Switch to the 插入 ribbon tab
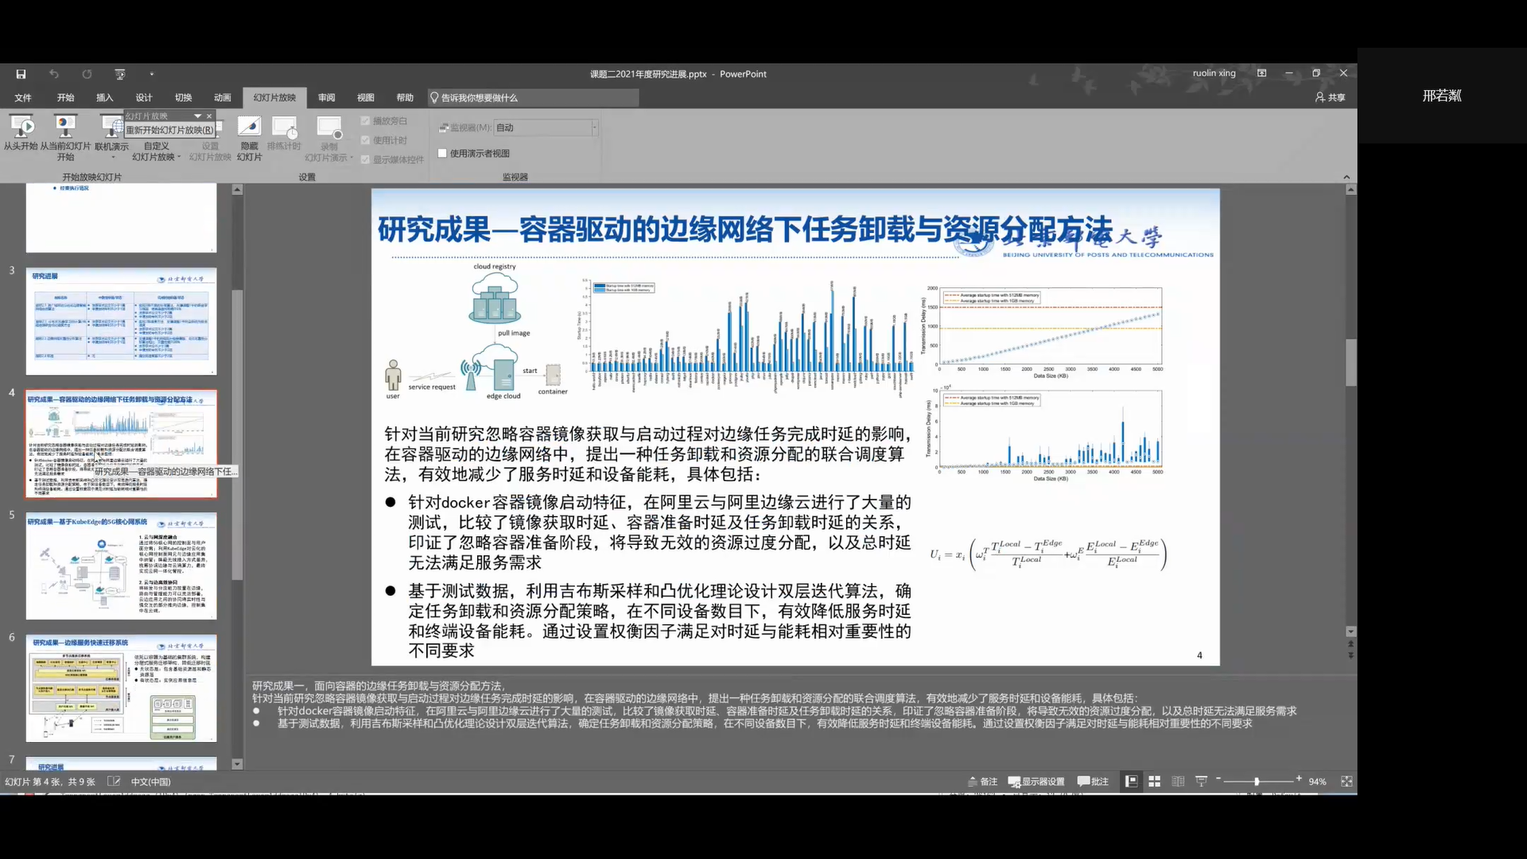This screenshot has height=859, width=1527. (x=104, y=98)
